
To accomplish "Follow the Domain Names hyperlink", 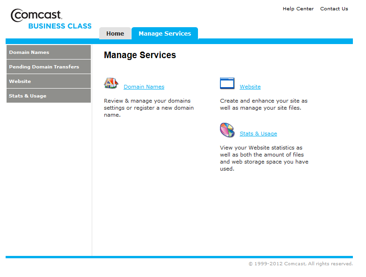I will (x=144, y=87).
